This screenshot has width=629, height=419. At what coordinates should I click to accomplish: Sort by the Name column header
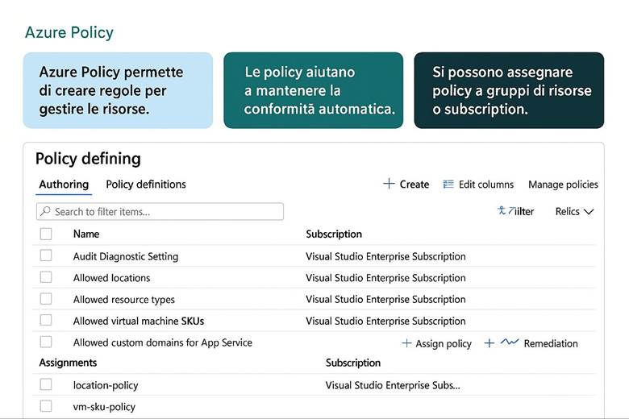(86, 234)
